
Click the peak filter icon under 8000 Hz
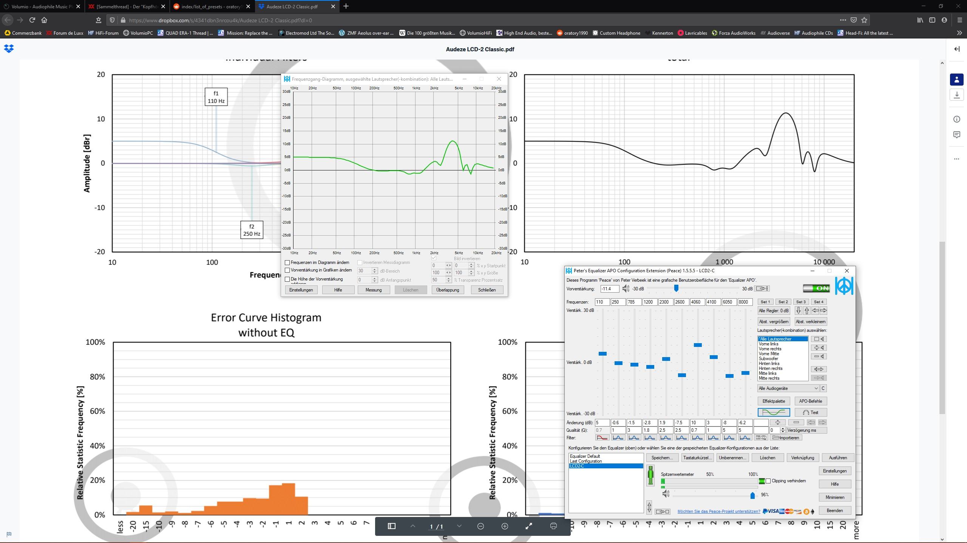tap(745, 438)
